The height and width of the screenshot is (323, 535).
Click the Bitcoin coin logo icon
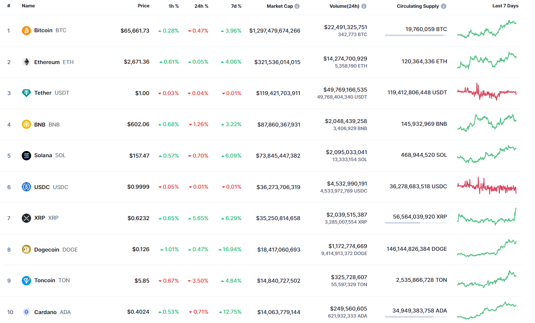(x=26, y=30)
